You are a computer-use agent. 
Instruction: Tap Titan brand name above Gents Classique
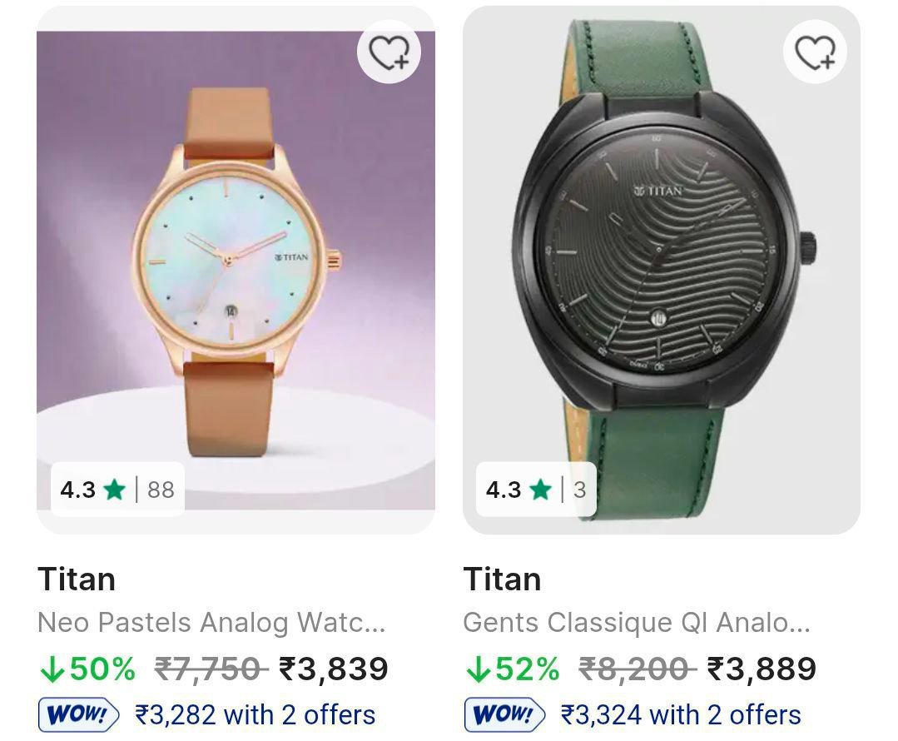pos(502,579)
